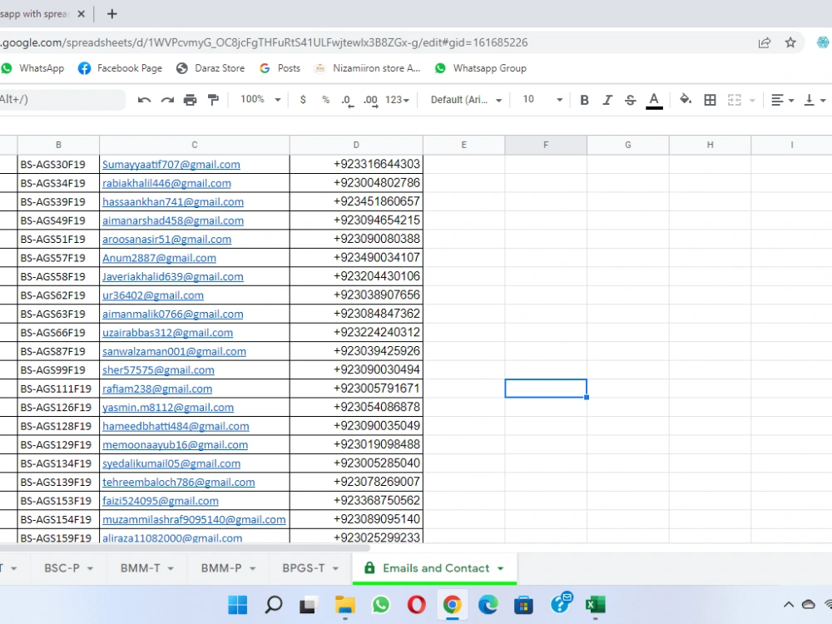832x624 pixels.
Task: Increase decimal places icon
Action: coord(371,101)
